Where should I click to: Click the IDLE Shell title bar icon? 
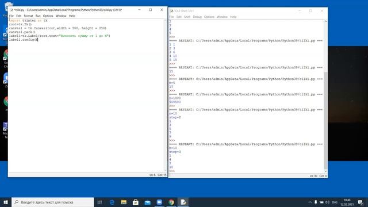[x=171, y=11]
